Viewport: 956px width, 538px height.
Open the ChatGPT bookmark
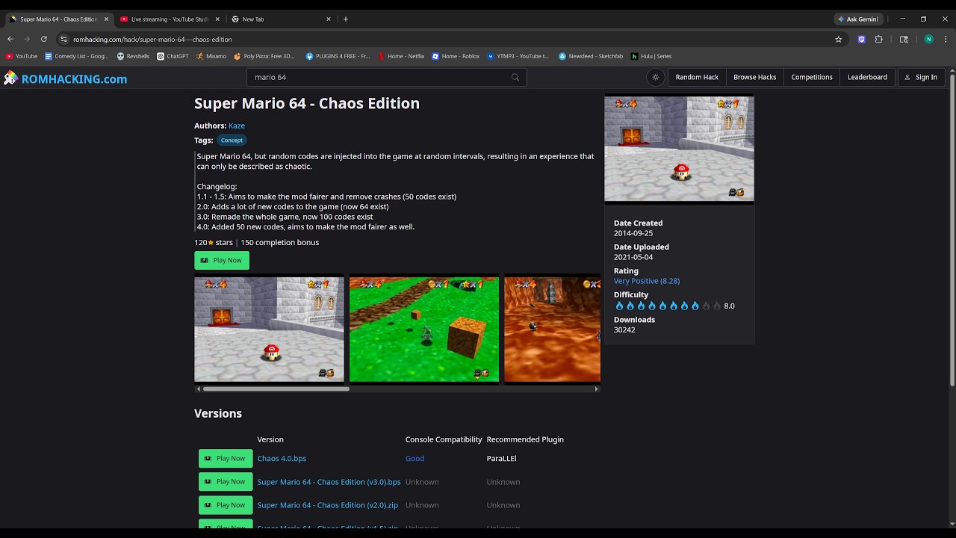pyautogui.click(x=173, y=56)
